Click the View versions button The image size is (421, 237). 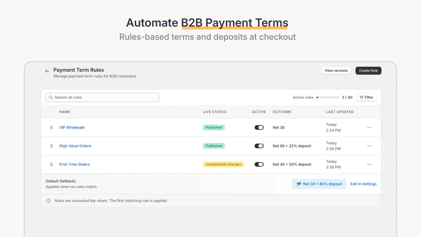[336, 71]
